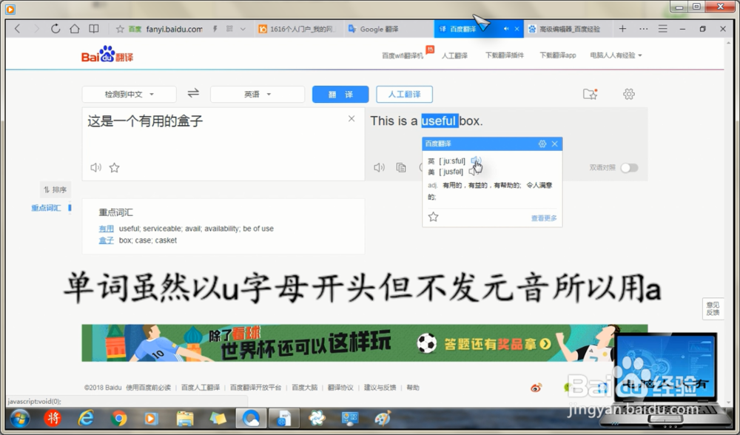Open the Weibo icon in footer

coord(536,388)
